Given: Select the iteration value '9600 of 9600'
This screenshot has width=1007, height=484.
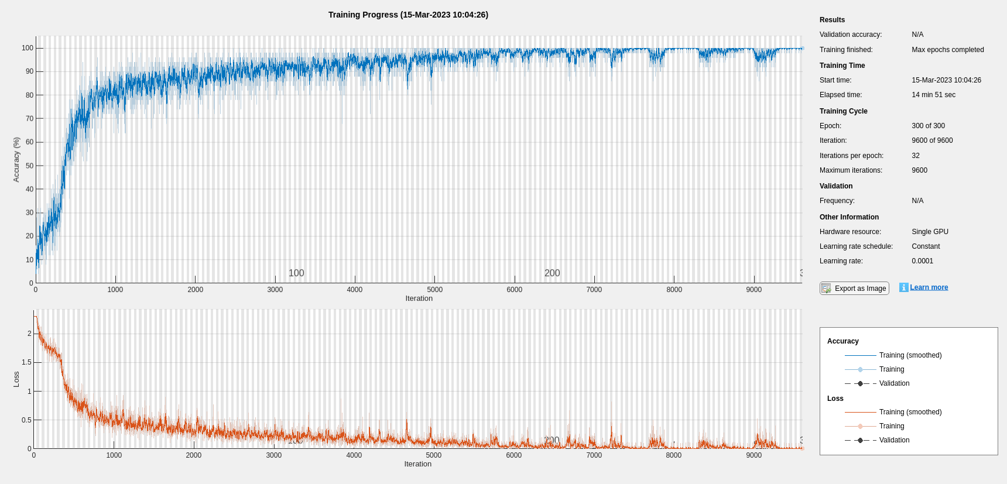Looking at the screenshot, I should [x=932, y=140].
